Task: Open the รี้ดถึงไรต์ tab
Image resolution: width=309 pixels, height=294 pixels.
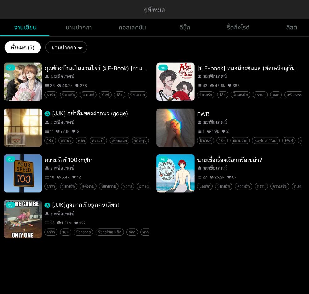Action: [x=238, y=28]
